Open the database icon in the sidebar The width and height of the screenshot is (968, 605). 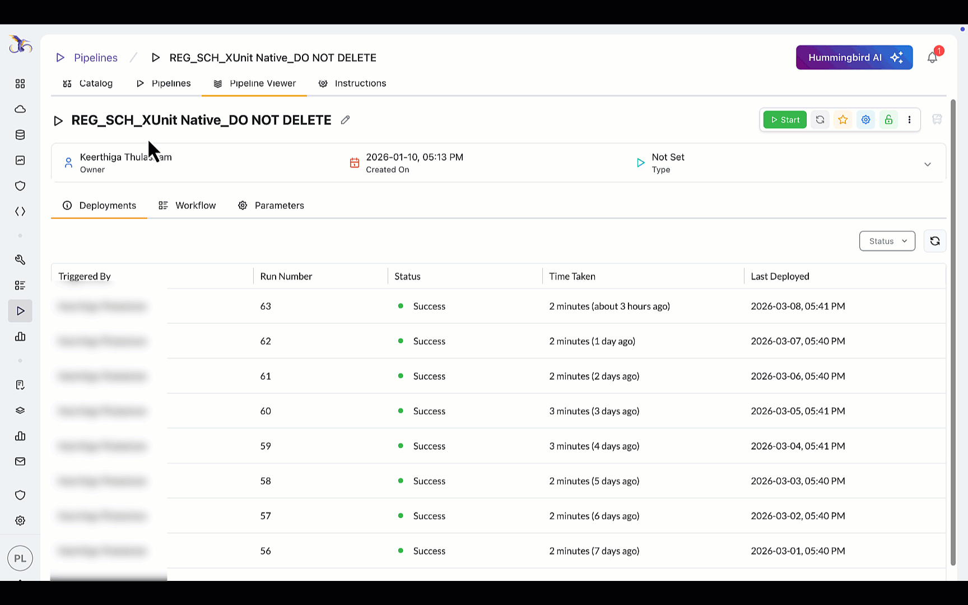(x=20, y=135)
